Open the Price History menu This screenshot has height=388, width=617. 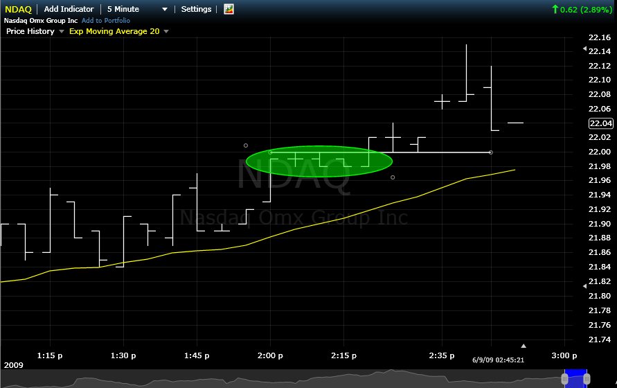30,31
